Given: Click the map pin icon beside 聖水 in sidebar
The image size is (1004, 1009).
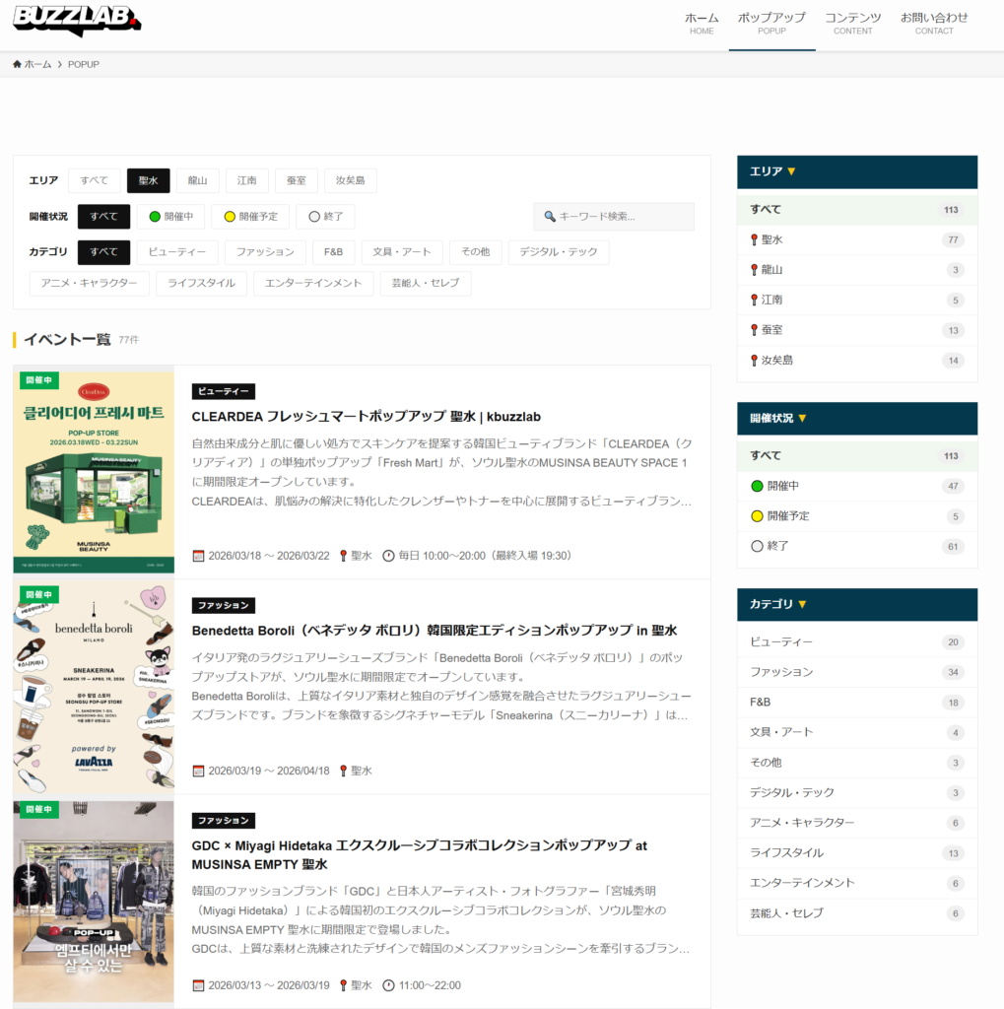Looking at the screenshot, I should click(x=756, y=238).
